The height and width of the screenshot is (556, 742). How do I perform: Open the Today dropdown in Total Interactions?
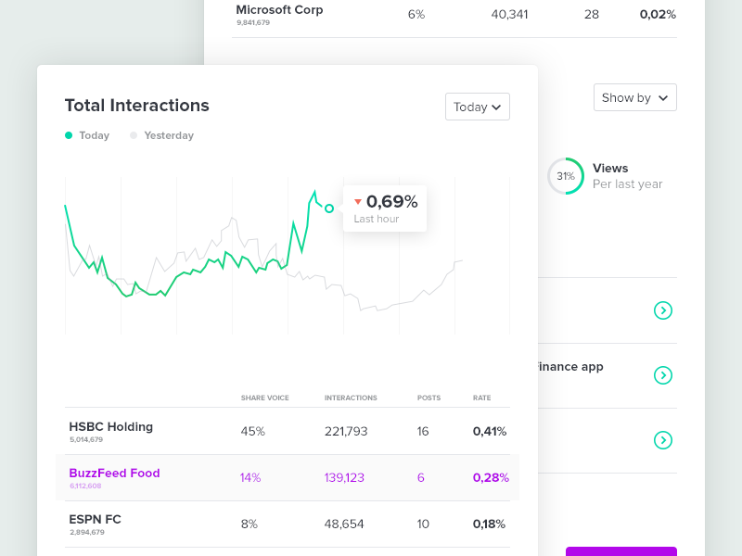[477, 107]
